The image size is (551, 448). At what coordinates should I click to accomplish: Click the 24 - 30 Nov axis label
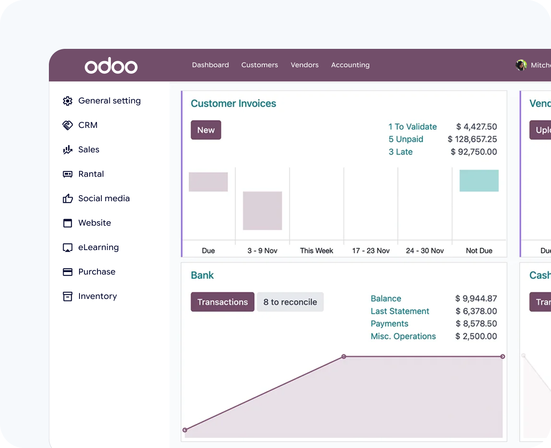[x=425, y=251]
